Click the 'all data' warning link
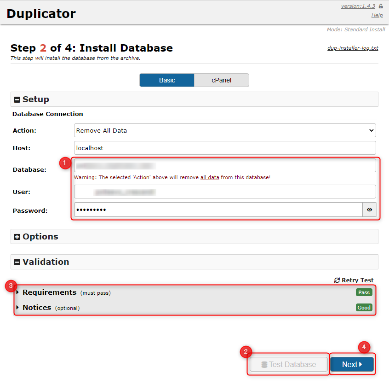This screenshot has width=389, height=385. (210, 177)
